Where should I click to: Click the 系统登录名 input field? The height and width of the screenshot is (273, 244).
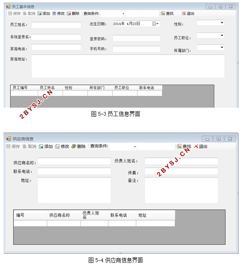56,37
